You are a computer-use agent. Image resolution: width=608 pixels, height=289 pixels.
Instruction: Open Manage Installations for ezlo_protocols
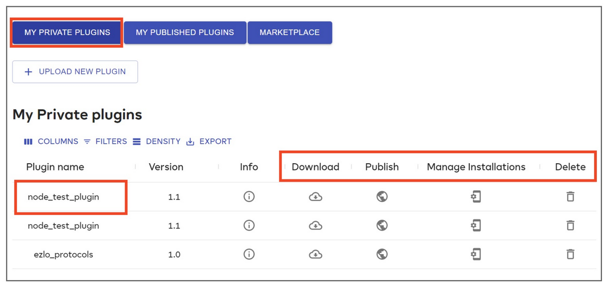pos(476,255)
